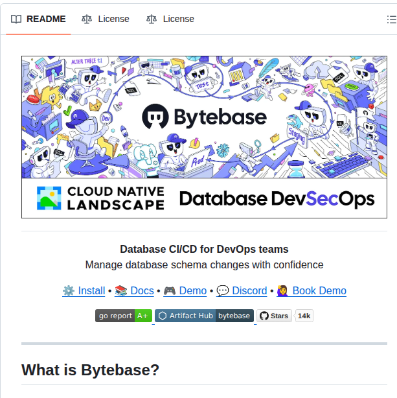
Task: Click the GitHub Stars badge
Action: point(274,316)
